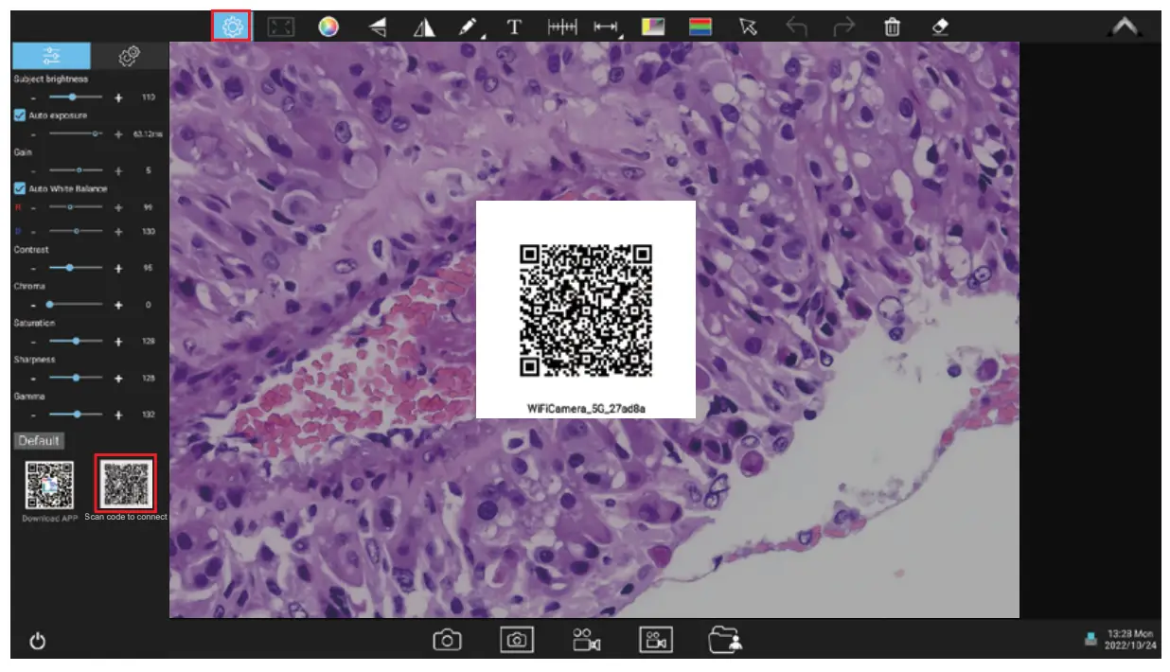The width and height of the screenshot is (1170, 672).
Task: Adjust the Chroma slider
Action: click(x=76, y=305)
